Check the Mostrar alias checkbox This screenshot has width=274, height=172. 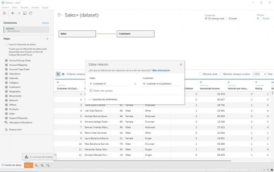(x=201, y=74)
